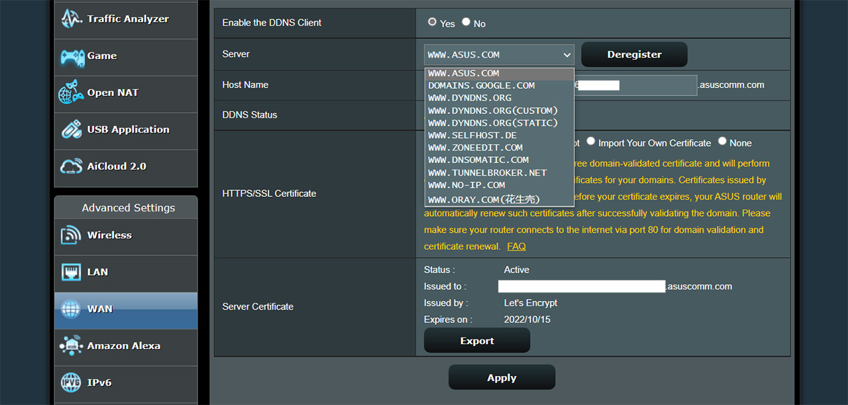The width and height of the screenshot is (848, 405).
Task: Choose DOMAINS.GOOGLE.COM from server list
Action: [x=500, y=86]
